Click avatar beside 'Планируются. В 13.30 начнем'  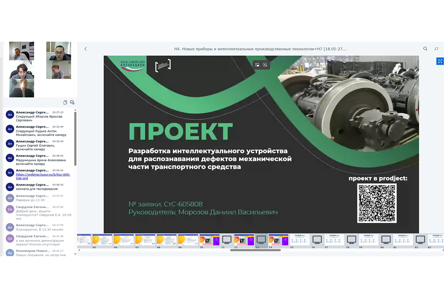pos(10,227)
